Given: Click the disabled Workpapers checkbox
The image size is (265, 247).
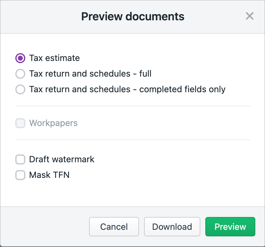Looking at the screenshot, I should [x=20, y=123].
